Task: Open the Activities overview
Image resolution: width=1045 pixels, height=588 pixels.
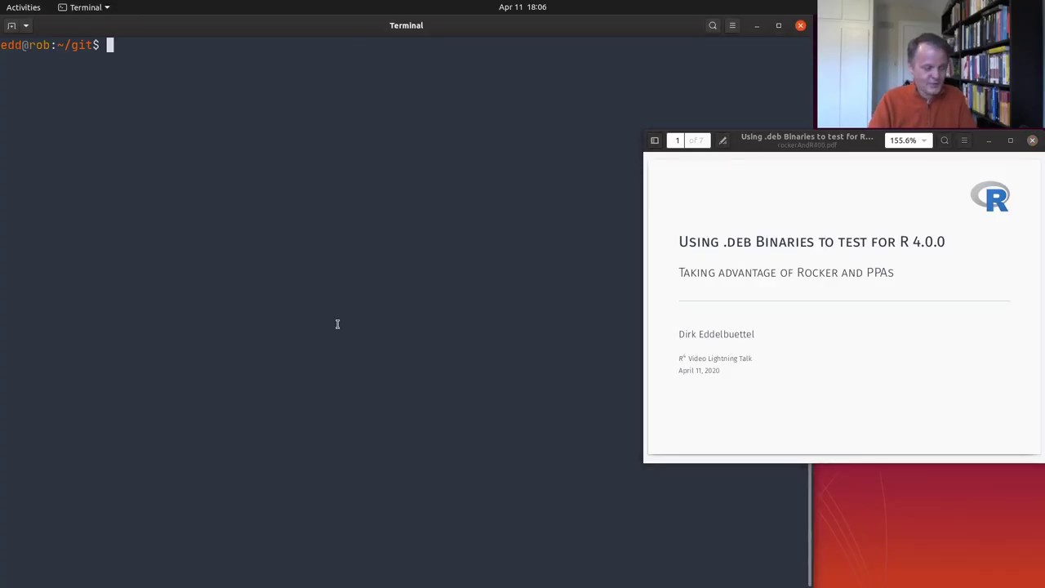Action: point(24,7)
